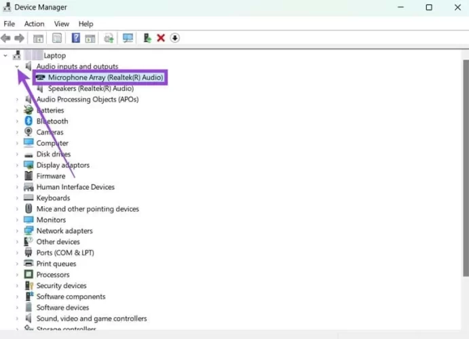
Task: Expand the Network adapters category
Action: tap(17, 231)
